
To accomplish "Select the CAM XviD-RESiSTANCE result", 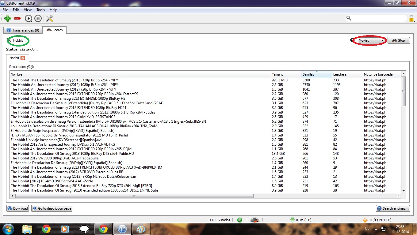I will (205, 117).
